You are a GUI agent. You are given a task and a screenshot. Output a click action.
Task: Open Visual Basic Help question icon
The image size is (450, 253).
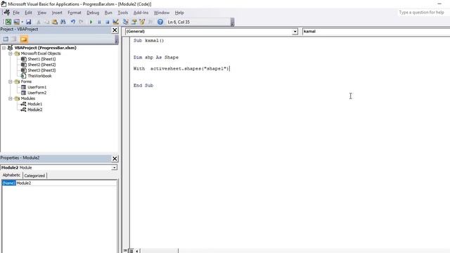(160, 22)
